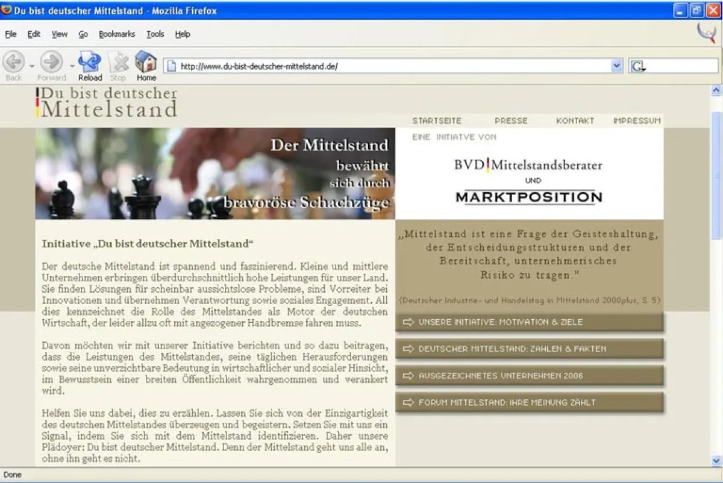Click the Forward navigation icon
Image resolution: width=723 pixels, height=483 pixels.
pos(51,62)
